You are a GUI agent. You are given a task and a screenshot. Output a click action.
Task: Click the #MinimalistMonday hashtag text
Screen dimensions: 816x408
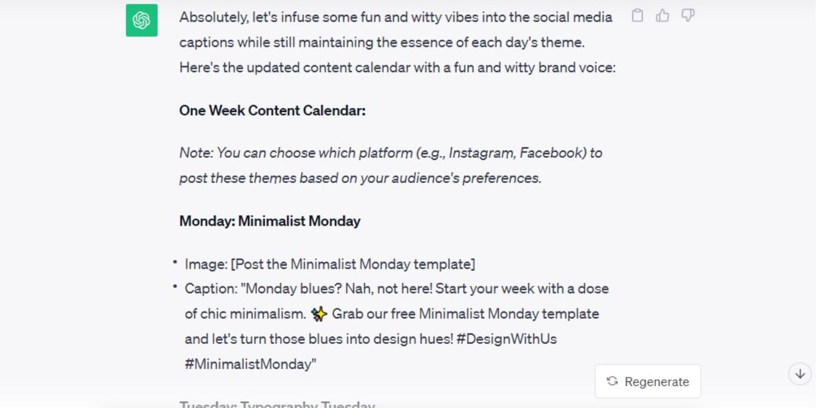(250, 364)
